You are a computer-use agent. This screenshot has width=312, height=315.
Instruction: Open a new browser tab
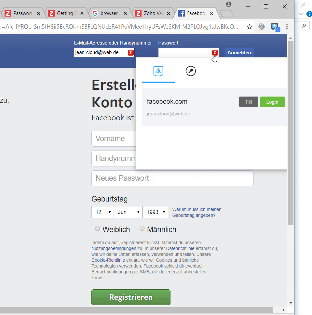(x=226, y=14)
